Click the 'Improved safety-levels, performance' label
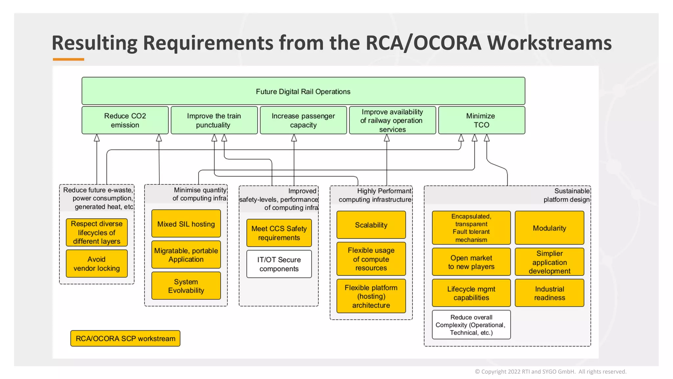The width and height of the screenshot is (673, 379). pos(279,199)
